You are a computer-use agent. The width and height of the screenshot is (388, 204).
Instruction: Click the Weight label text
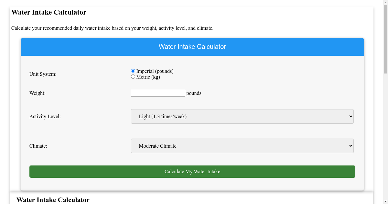coord(37,93)
